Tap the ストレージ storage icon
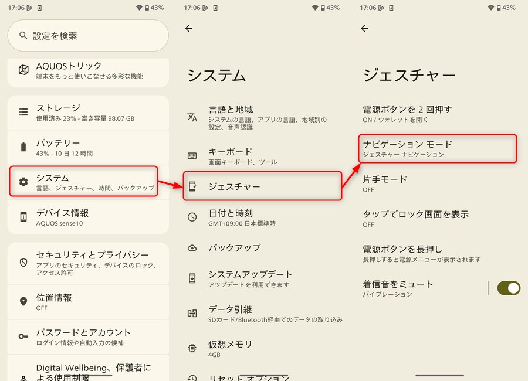 (23, 112)
